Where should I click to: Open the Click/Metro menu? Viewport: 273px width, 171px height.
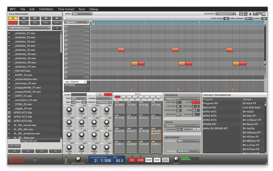46,9
